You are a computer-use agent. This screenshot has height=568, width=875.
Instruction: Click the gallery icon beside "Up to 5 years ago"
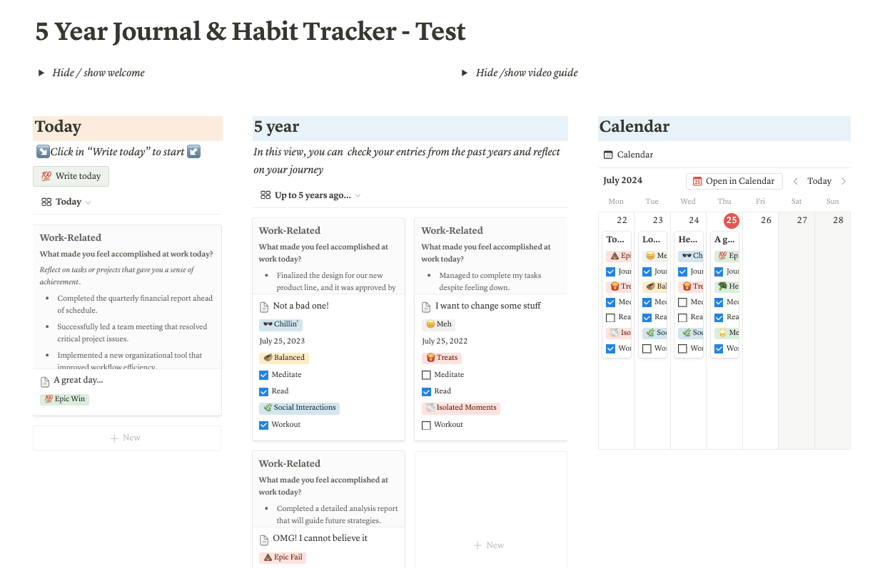pyautogui.click(x=265, y=195)
